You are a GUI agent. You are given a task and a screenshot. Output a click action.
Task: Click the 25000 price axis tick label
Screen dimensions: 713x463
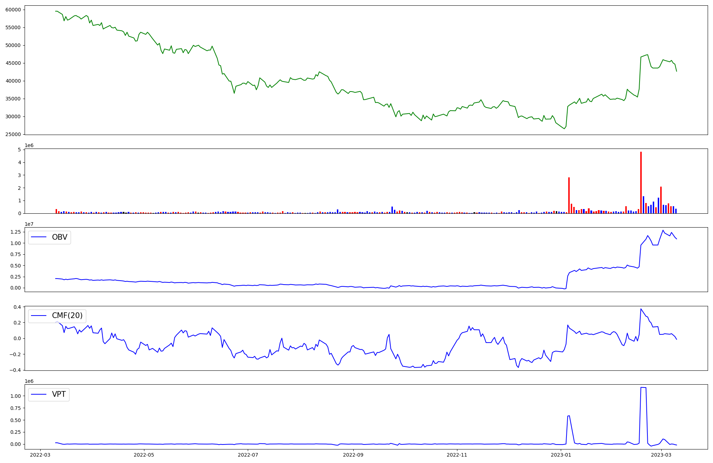(13, 134)
